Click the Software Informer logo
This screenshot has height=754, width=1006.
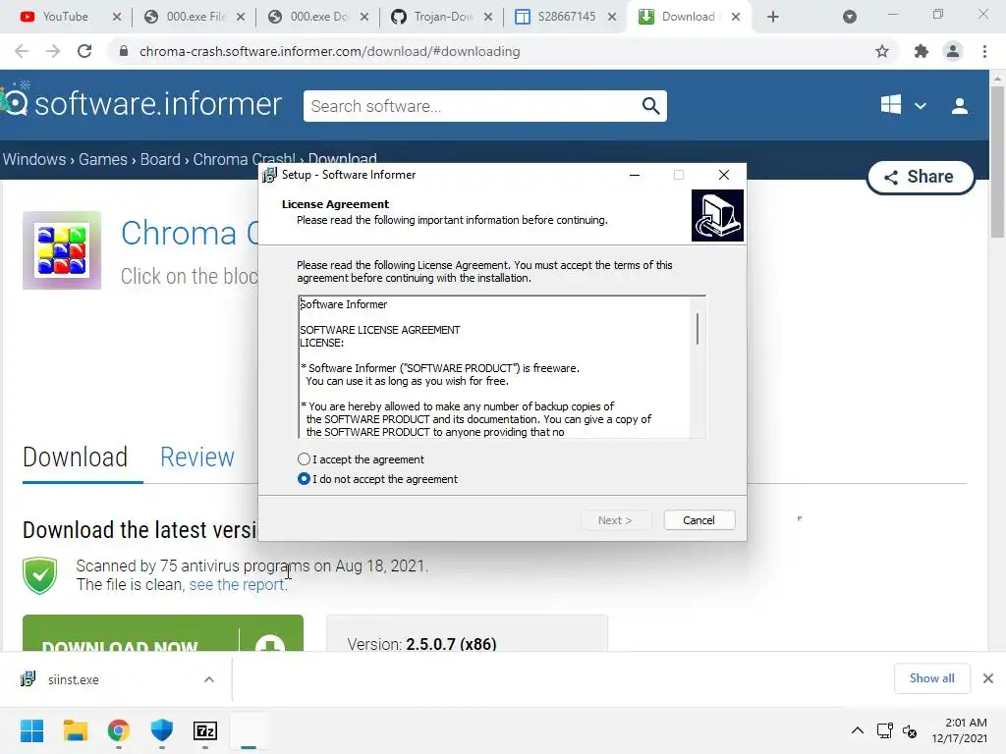coord(141,104)
